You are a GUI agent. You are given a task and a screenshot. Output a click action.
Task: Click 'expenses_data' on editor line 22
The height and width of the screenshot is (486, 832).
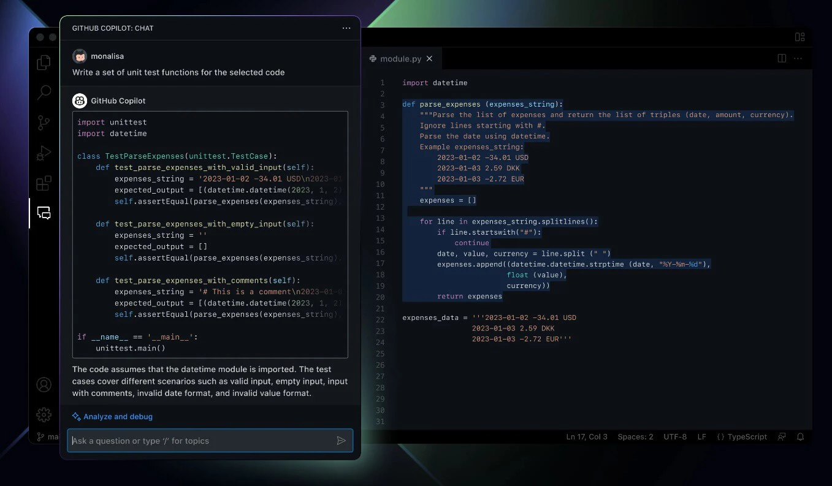430,317
